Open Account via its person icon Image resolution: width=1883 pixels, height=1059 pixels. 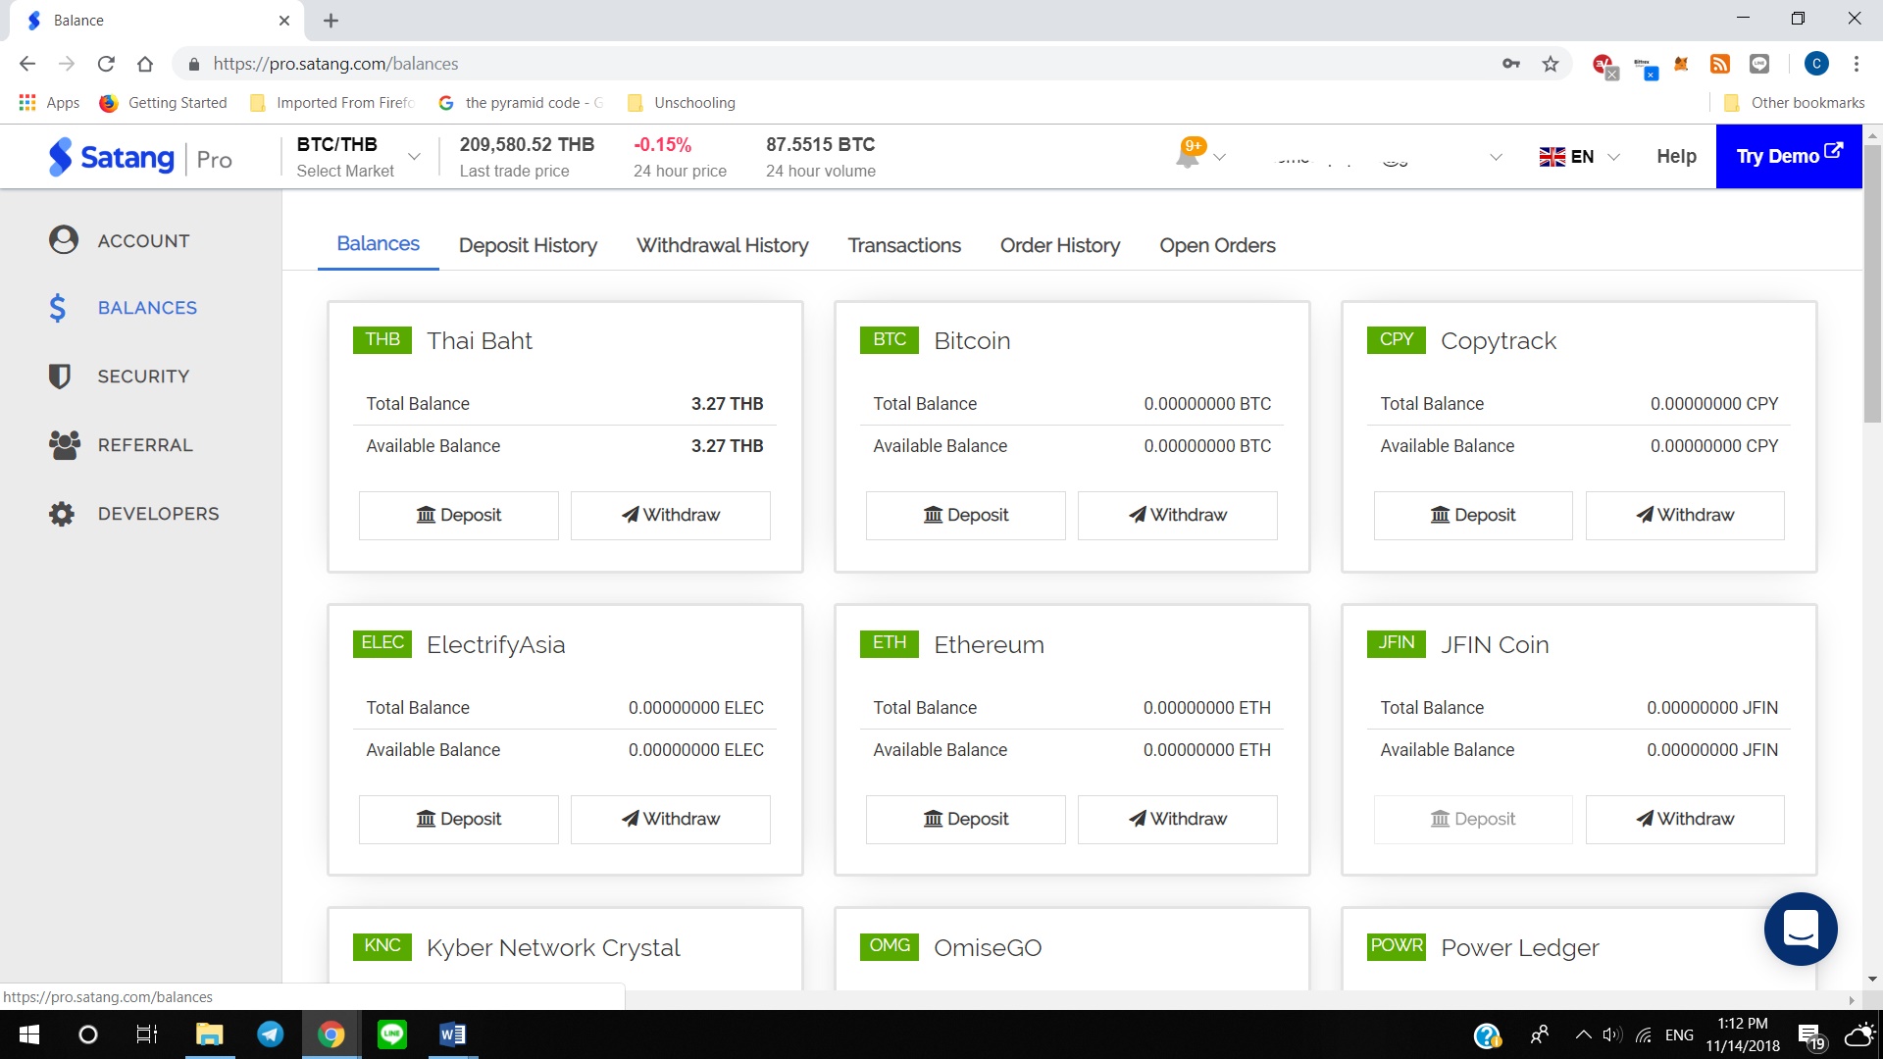click(x=64, y=240)
